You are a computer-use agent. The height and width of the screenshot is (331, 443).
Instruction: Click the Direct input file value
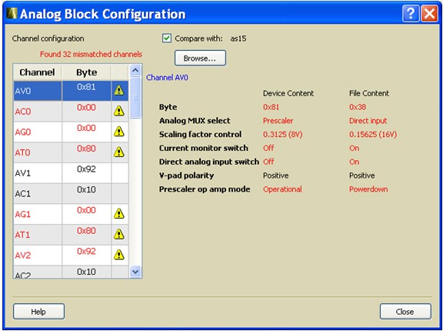(x=368, y=121)
